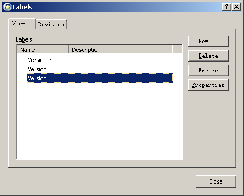Viewport: 244px width, 196px height.
Task: Open label Properties
Action: [x=208, y=85]
